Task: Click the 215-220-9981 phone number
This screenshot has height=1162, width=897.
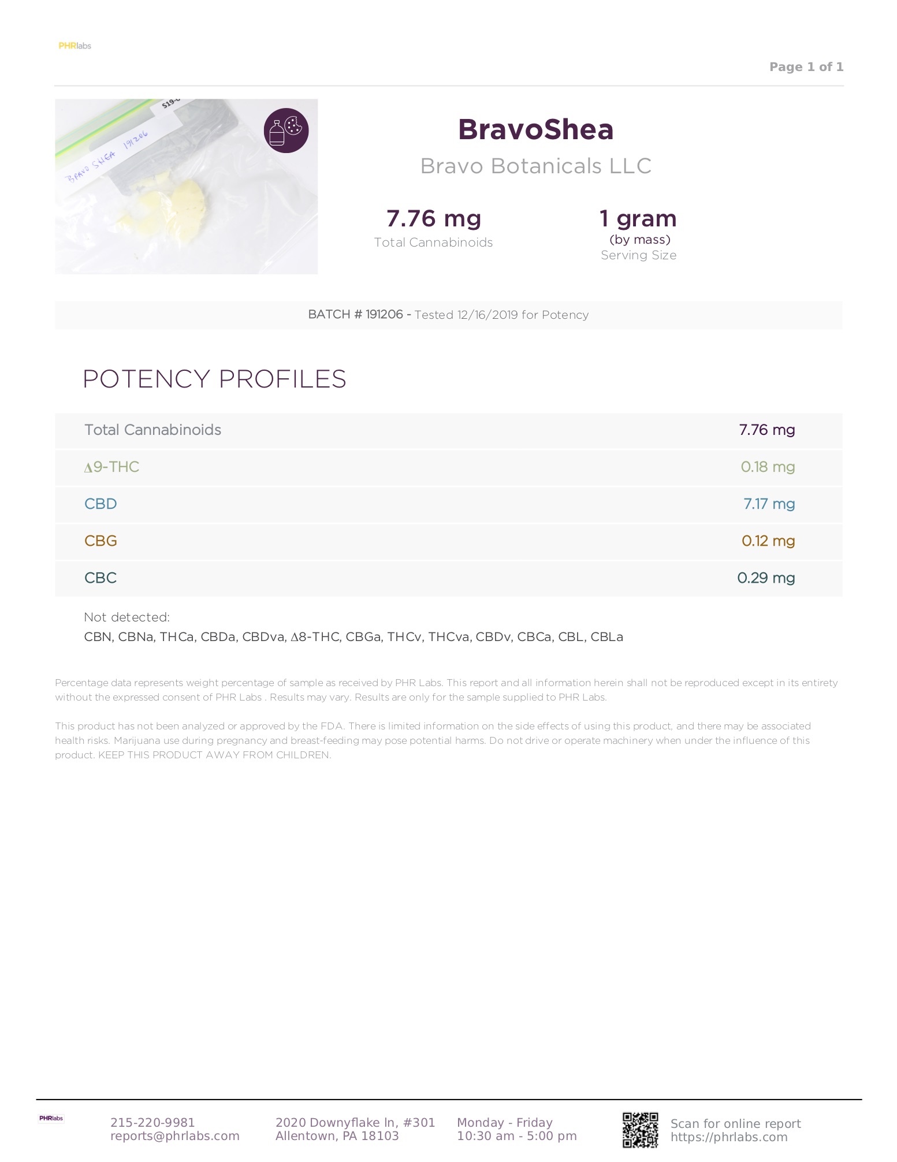Action: (x=152, y=1122)
